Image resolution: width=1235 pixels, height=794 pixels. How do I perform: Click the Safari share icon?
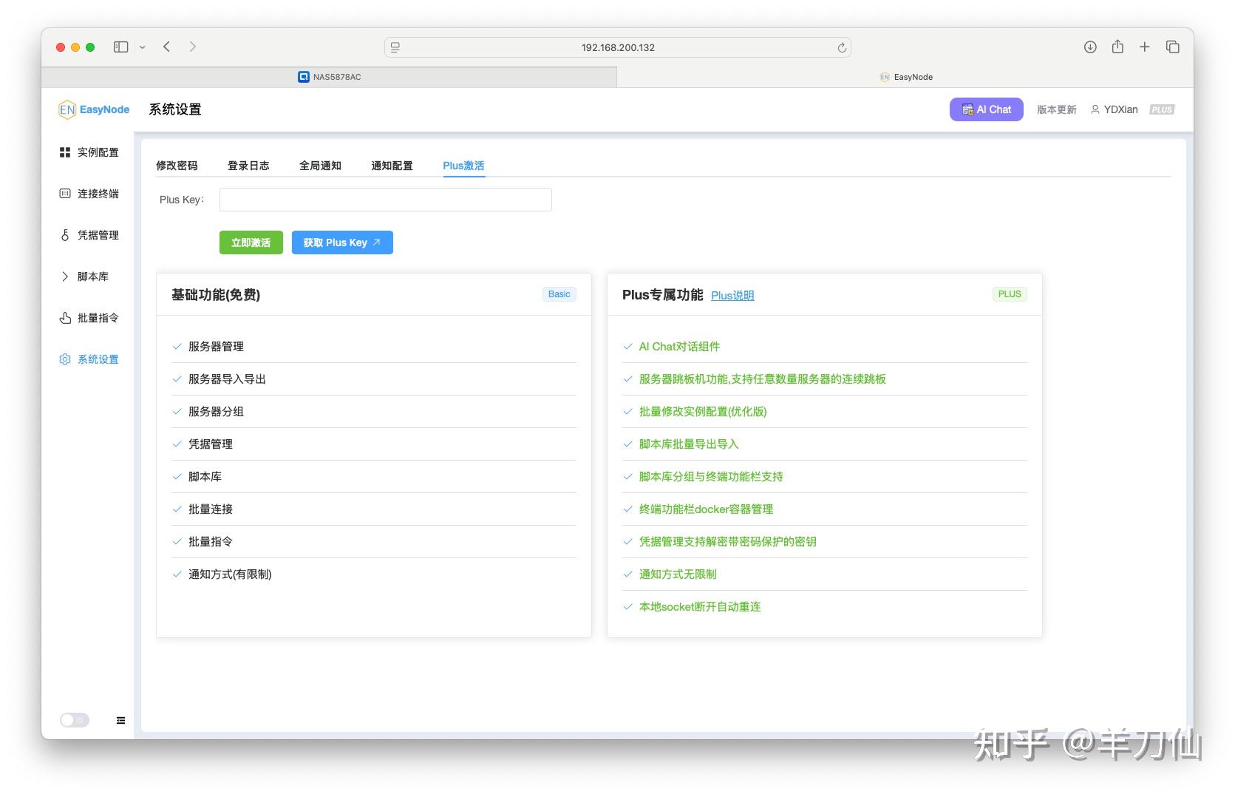[x=1117, y=47]
